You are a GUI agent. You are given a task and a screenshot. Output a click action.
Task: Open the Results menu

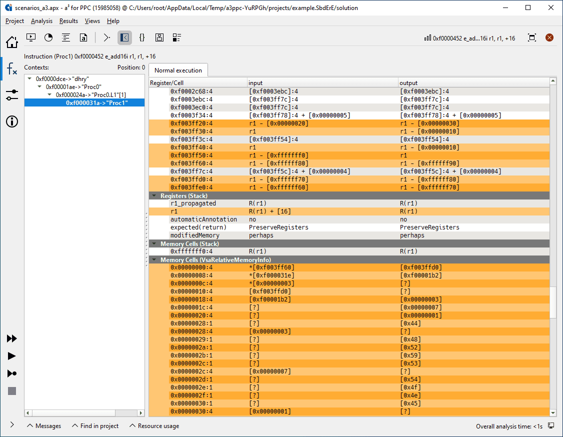point(68,21)
